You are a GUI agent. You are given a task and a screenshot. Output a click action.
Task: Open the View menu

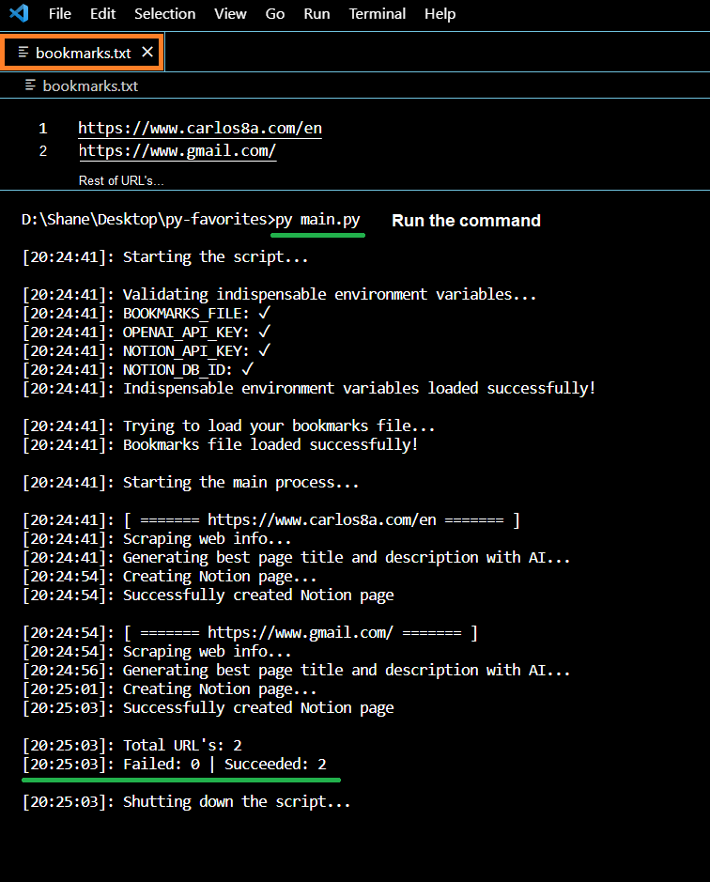click(x=230, y=13)
